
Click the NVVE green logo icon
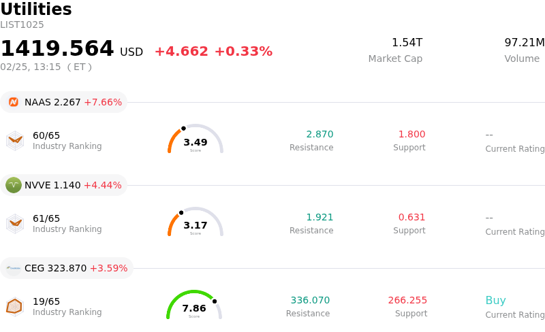[x=14, y=185]
